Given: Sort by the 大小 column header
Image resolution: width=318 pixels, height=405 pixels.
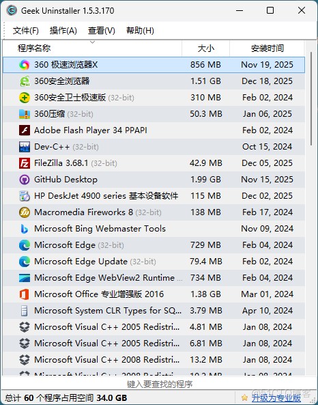Looking at the screenshot, I should point(205,48).
